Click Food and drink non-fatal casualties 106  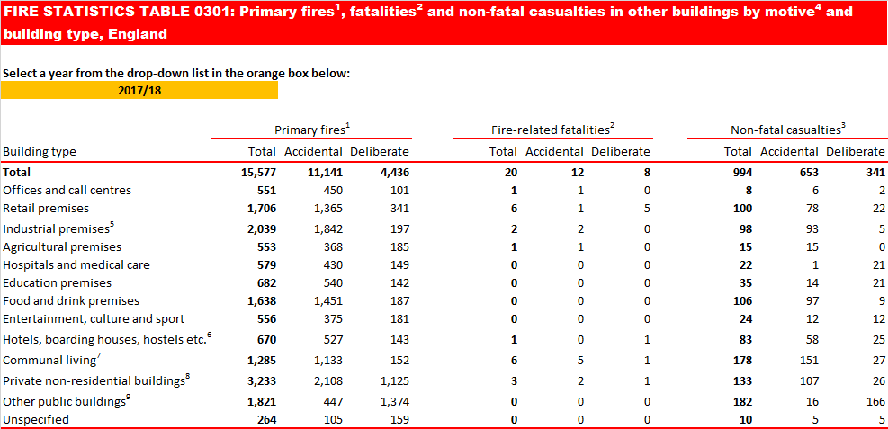point(742,301)
